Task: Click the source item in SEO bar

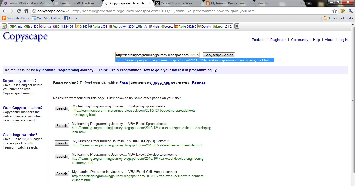Action: [167, 27]
